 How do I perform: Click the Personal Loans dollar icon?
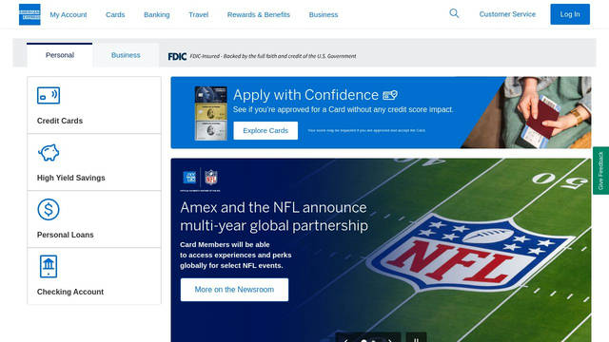pyautogui.click(x=49, y=209)
